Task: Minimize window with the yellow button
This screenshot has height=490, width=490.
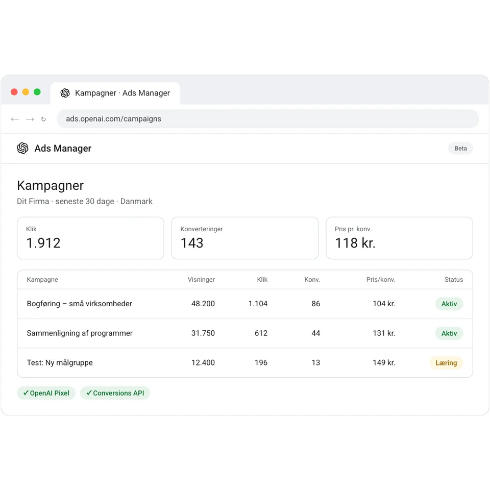Action: coord(26,92)
